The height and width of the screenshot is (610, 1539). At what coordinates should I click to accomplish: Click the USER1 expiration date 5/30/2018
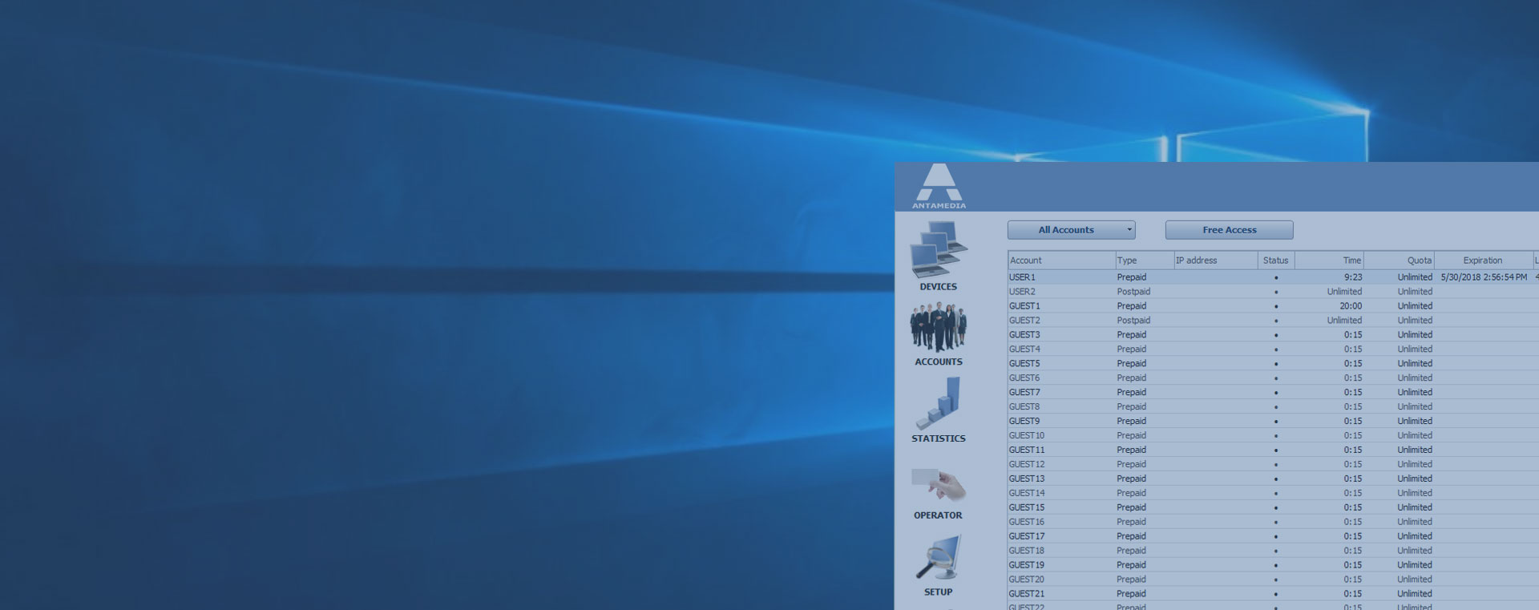tap(1484, 277)
